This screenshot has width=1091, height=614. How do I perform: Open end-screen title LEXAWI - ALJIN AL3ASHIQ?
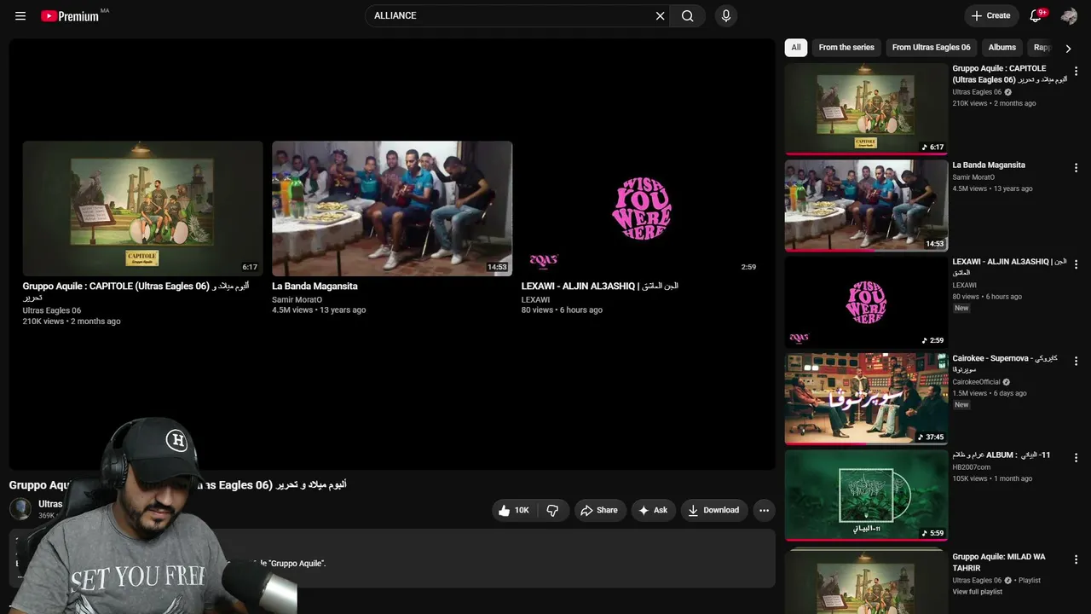599,287
